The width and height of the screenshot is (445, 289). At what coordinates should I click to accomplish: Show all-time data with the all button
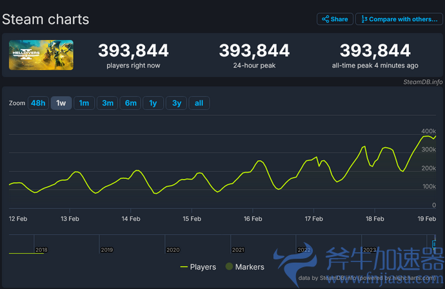point(199,103)
